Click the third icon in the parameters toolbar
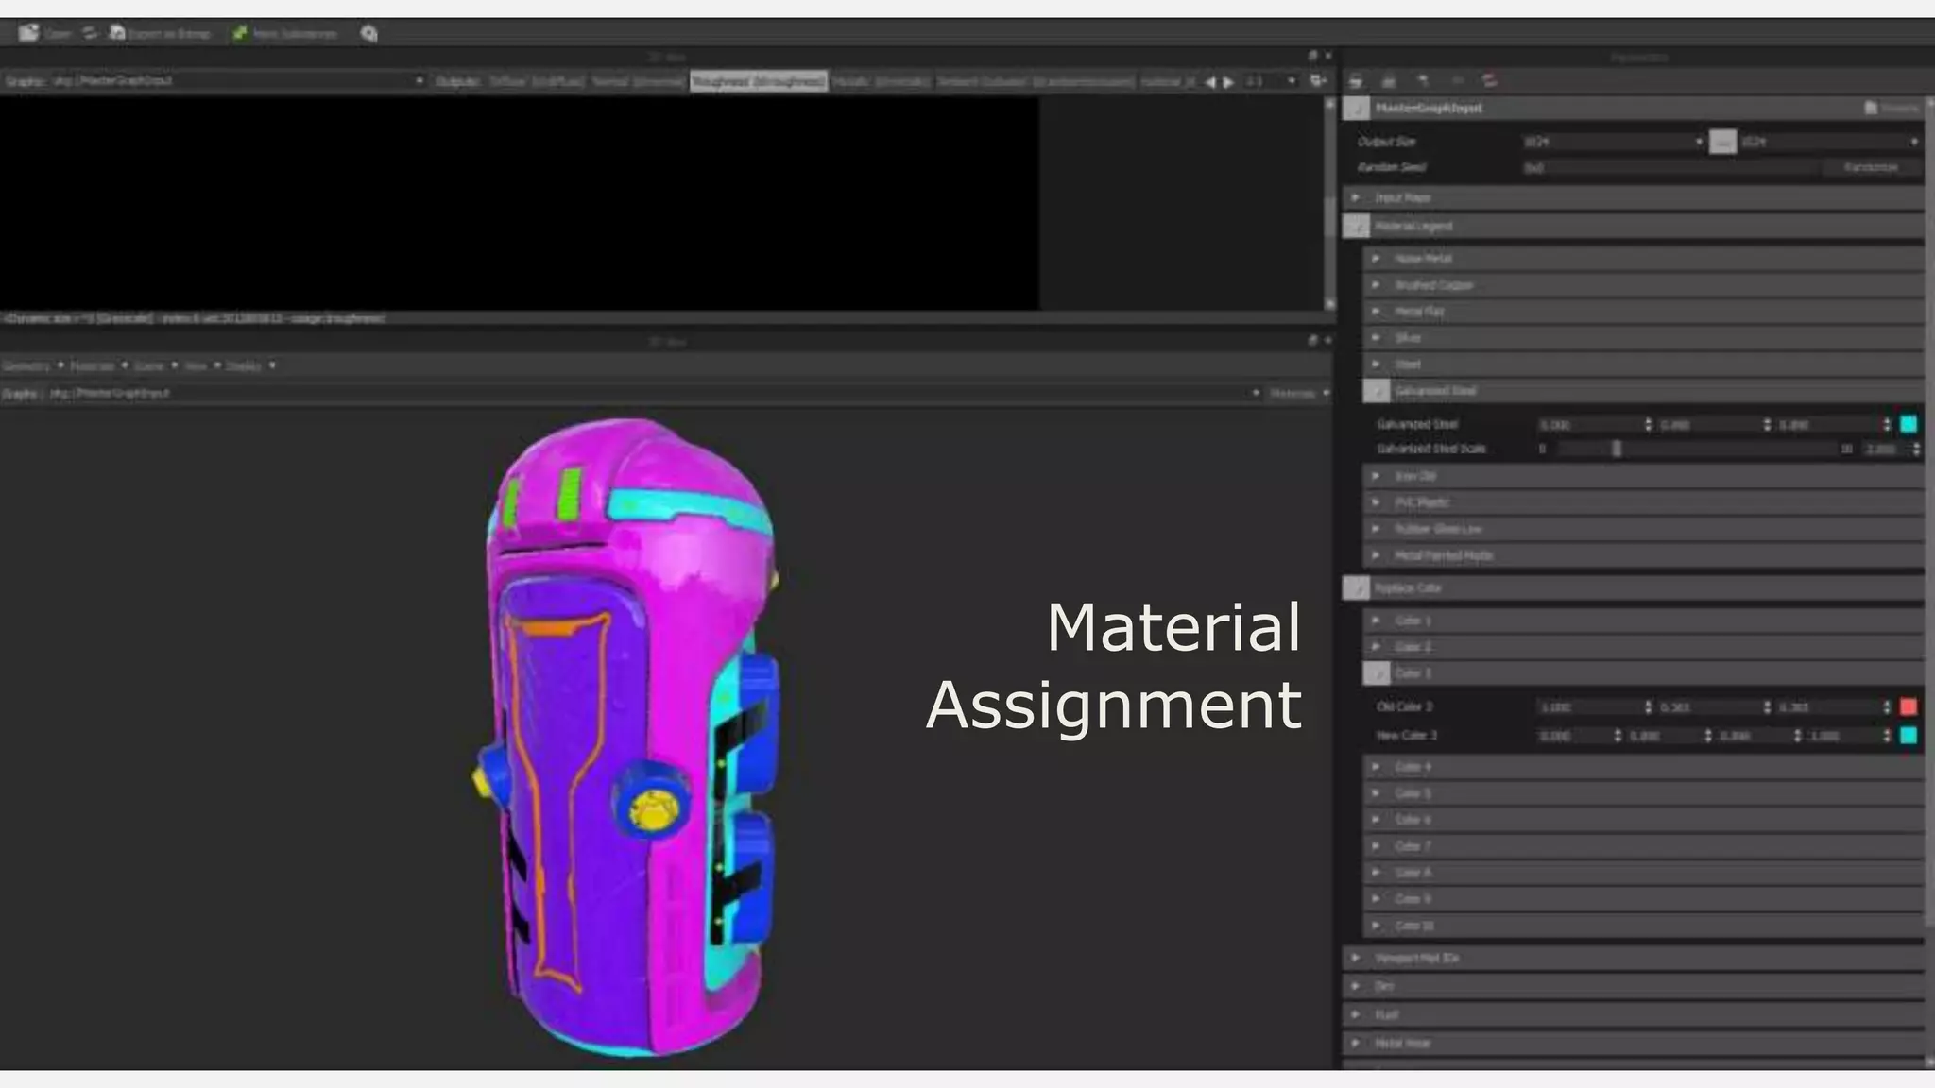Viewport: 1935px width, 1088px height. tap(1423, 81)
